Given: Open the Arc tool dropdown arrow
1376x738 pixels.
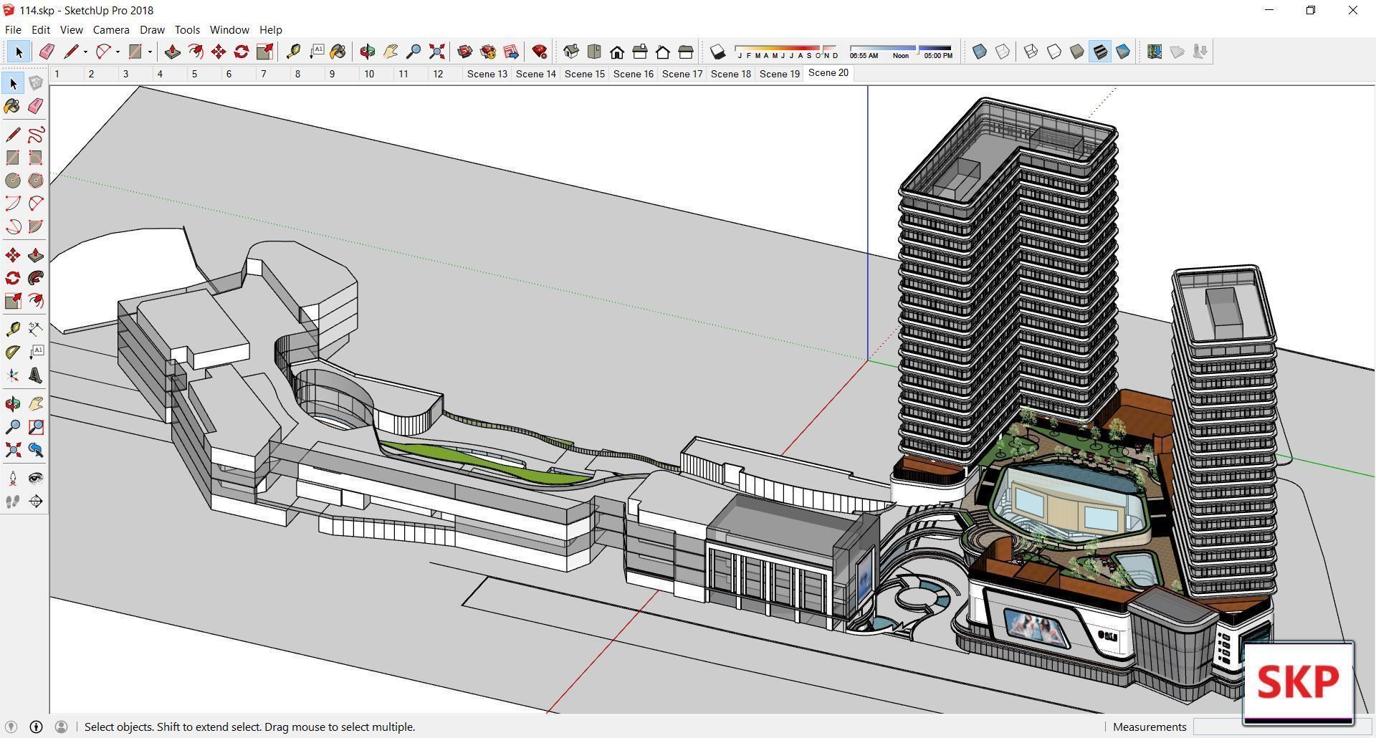Looking at the screenshot, I should coord(118,52).
